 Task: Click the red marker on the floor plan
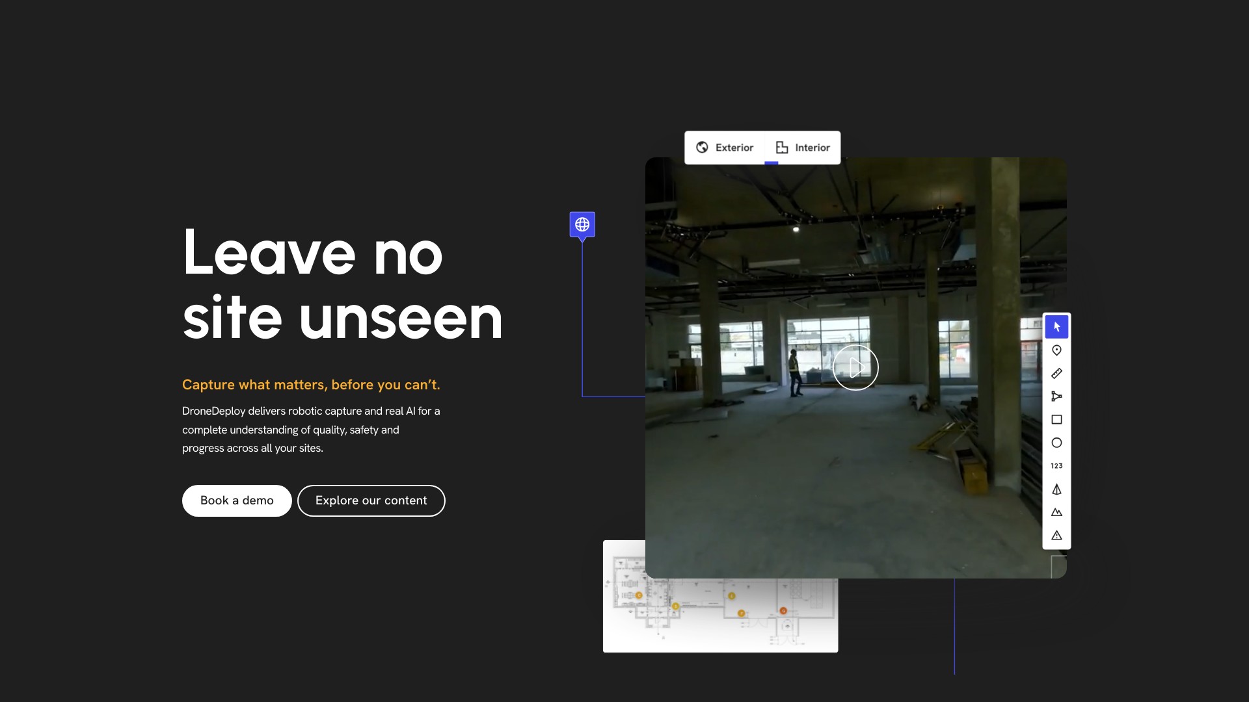pos(783,610)
